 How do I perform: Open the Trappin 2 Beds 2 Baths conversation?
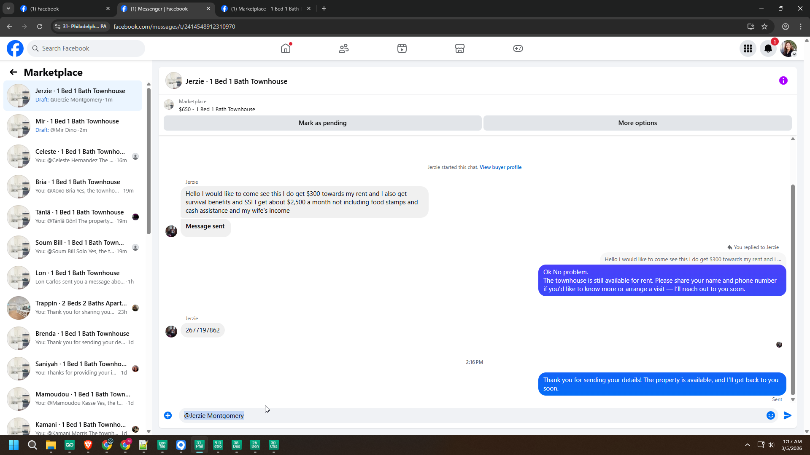click(x=73, y=308)
